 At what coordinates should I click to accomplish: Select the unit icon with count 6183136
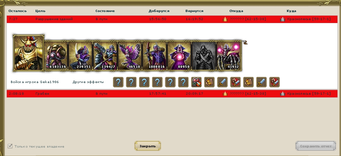(x=56, y=55)
